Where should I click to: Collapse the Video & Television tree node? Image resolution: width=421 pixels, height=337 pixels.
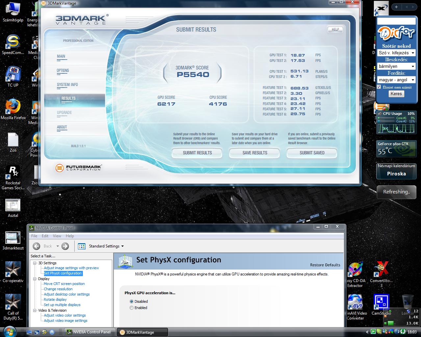[x=35, y=310]
